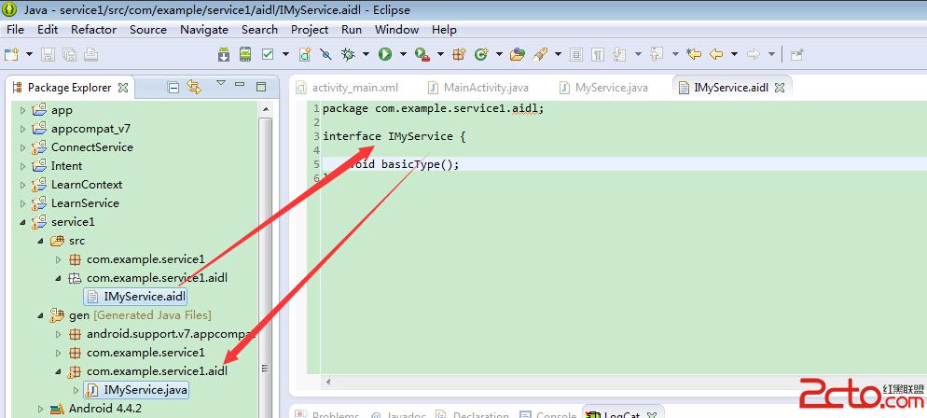Viewport: 927px width, 418px height.
Task: Open the Back history dropdown arrow
Action: click(x=734, y=54)
